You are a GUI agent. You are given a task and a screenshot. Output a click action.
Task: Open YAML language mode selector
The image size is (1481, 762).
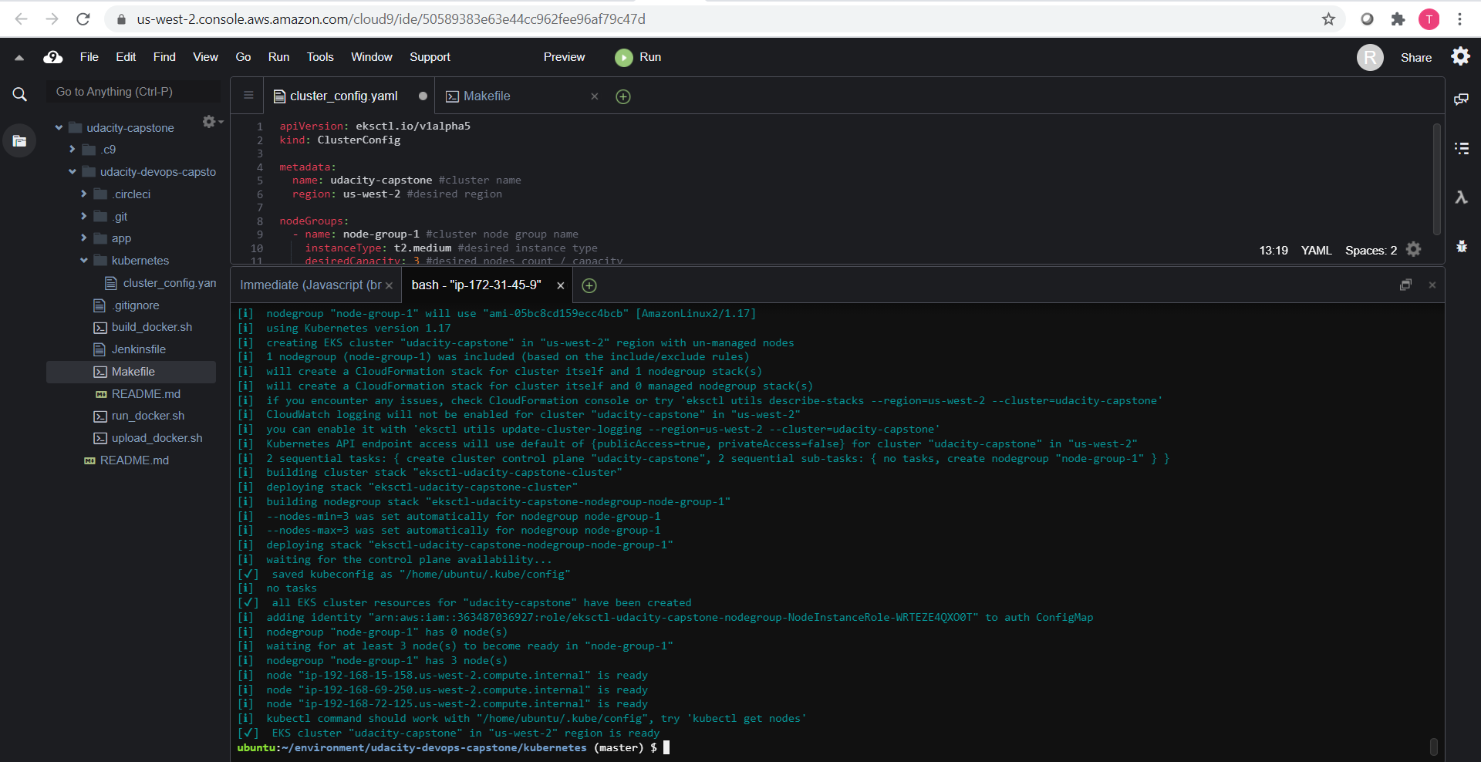click(x=1316, y=250)
